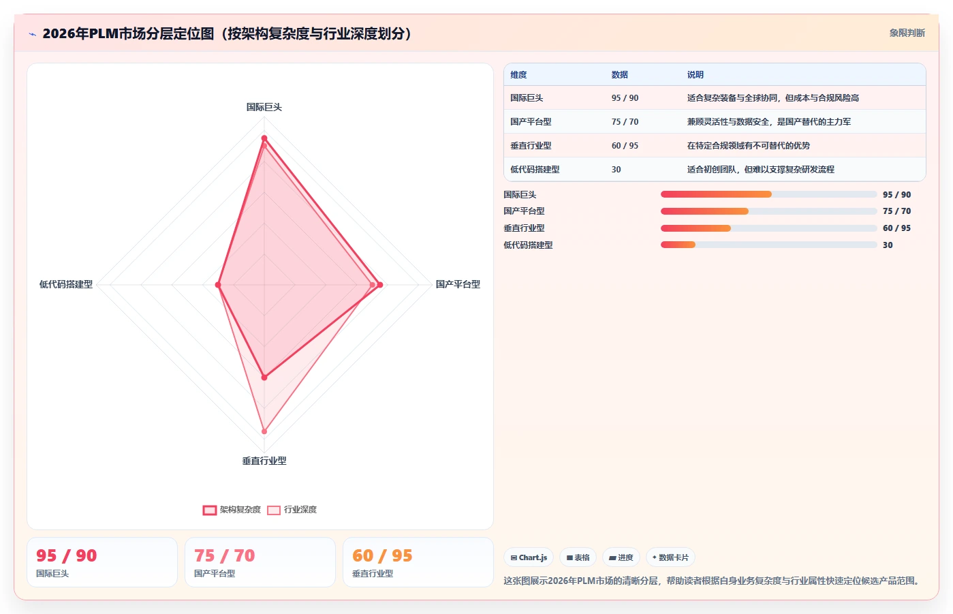Click the small icon before the 2026年PLM title
This screenshot has height=614, width=953.
pyautogui.click(x=32, y=34)
